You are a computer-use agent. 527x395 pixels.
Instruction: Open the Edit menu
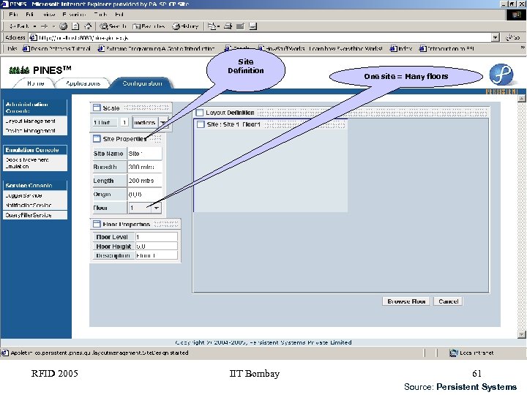[29, 15]
